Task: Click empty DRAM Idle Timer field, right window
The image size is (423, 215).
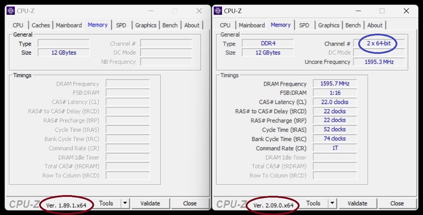Action: click(335, 157)
